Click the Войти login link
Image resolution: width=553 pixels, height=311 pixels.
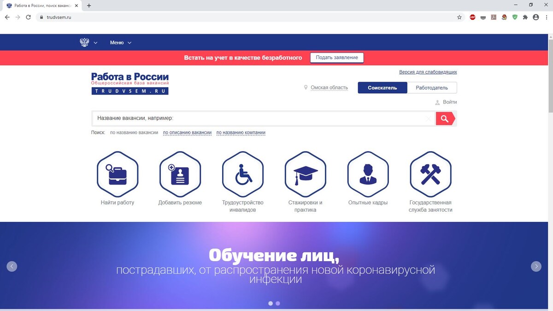tap(450, 102)
